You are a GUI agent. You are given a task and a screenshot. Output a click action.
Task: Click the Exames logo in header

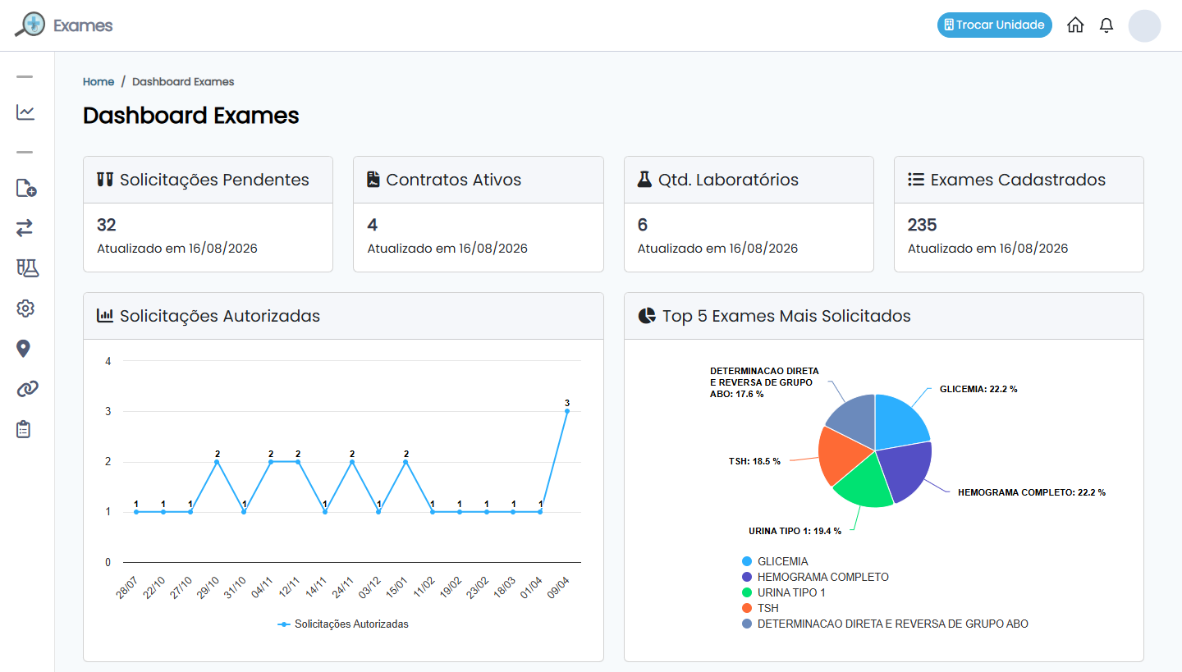click(x=64, y=25)
